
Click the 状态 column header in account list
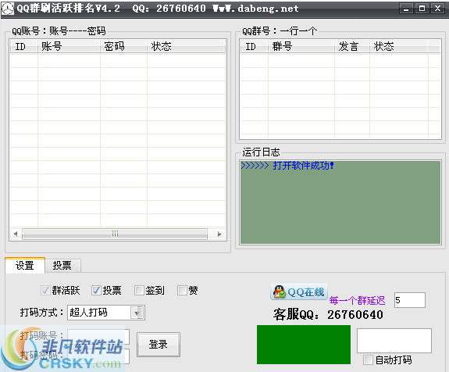click(186, 46)
